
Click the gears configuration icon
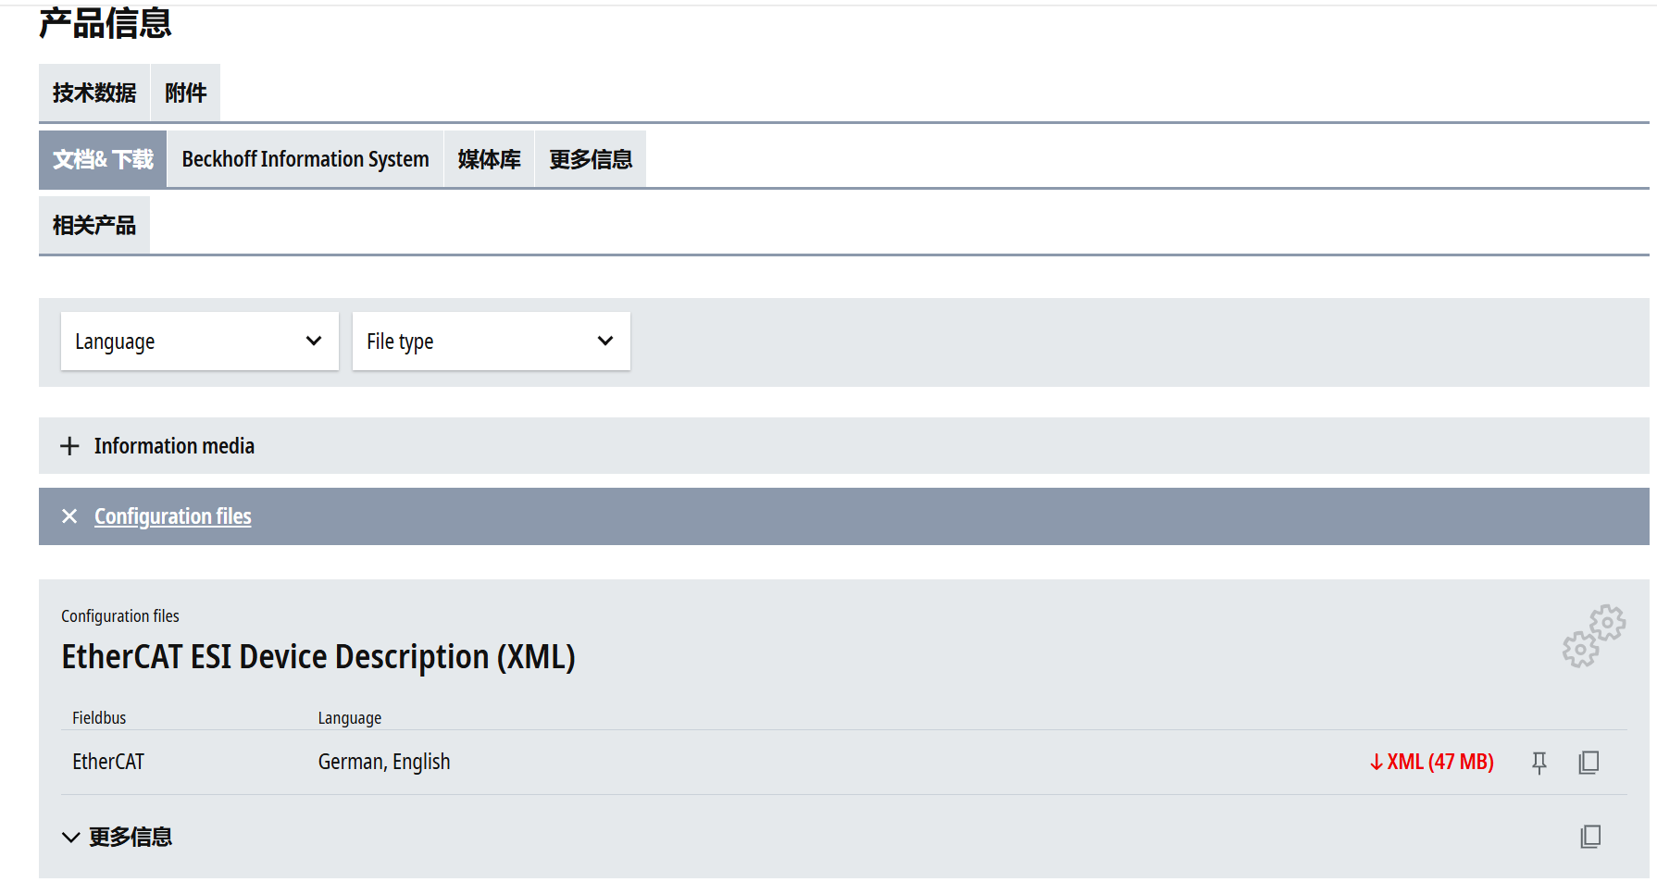[x=1593, y=636]
